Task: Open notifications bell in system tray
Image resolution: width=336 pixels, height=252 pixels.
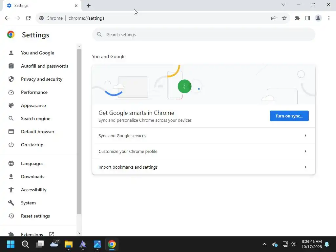Action: (327, 244)
